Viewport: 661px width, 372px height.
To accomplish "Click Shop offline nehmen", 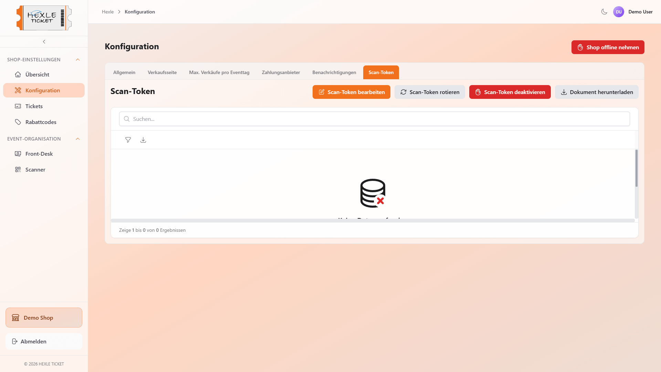I will (608, 47).
